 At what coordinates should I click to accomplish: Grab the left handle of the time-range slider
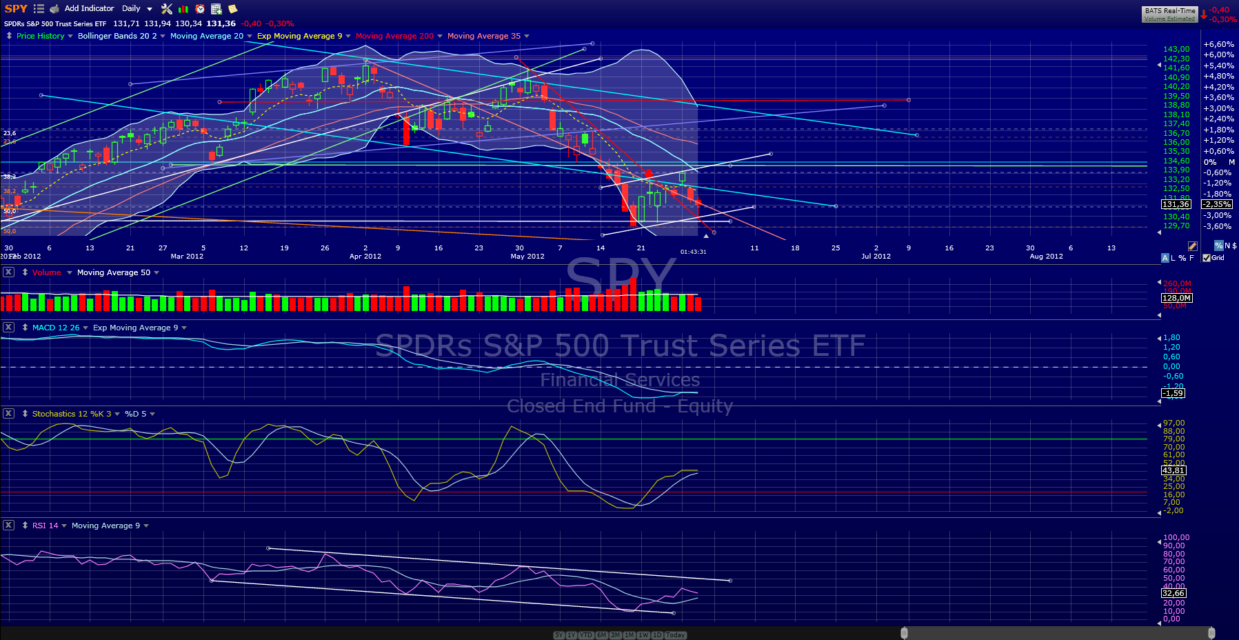(904, 633)
